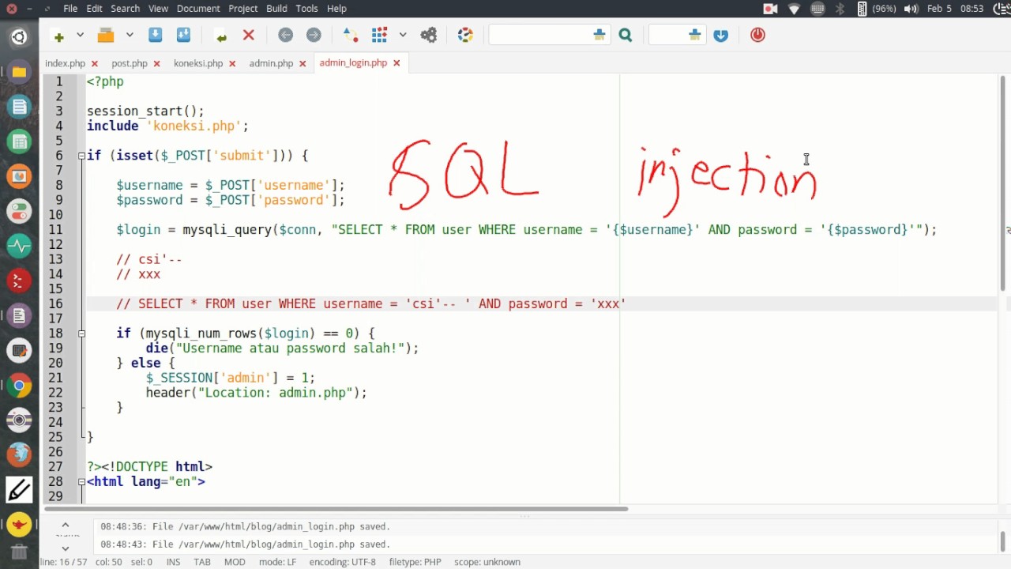
Task: Click the message window down arrow
Action: point(66,548)
